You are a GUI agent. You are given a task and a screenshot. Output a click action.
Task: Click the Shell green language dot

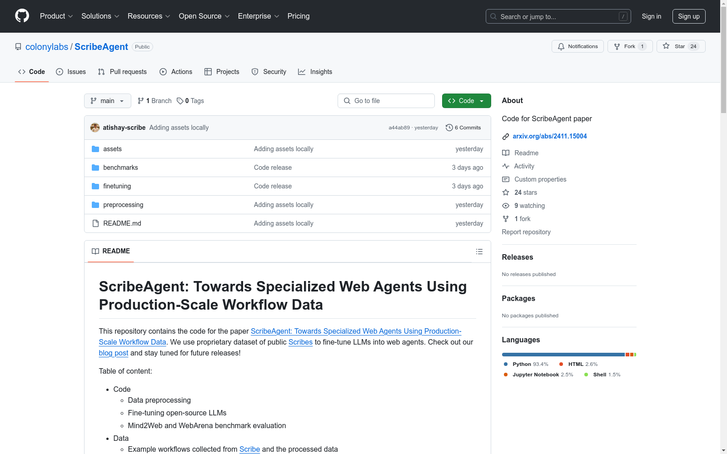(x=586, y=375)
